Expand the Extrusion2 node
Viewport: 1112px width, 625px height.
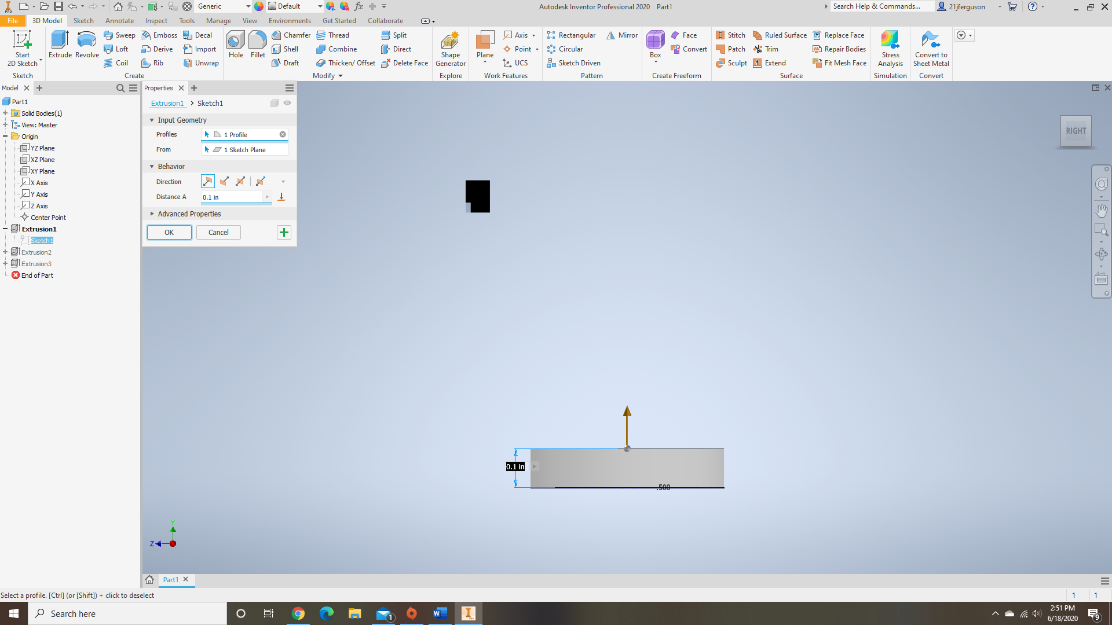click(x=5, y=252)
